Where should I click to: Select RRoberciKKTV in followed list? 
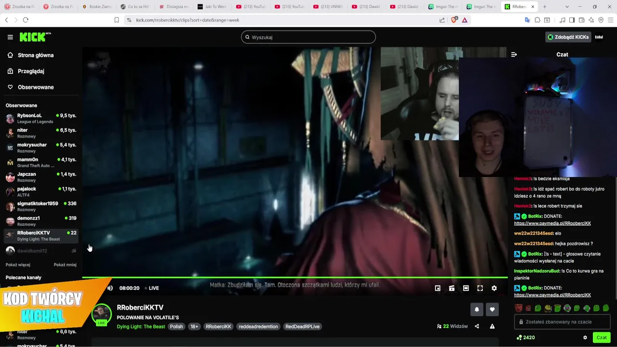(41, 236)
